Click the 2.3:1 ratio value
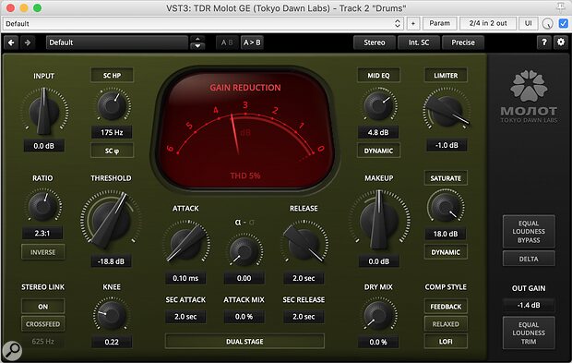572x363 pixels. [42, 233]
